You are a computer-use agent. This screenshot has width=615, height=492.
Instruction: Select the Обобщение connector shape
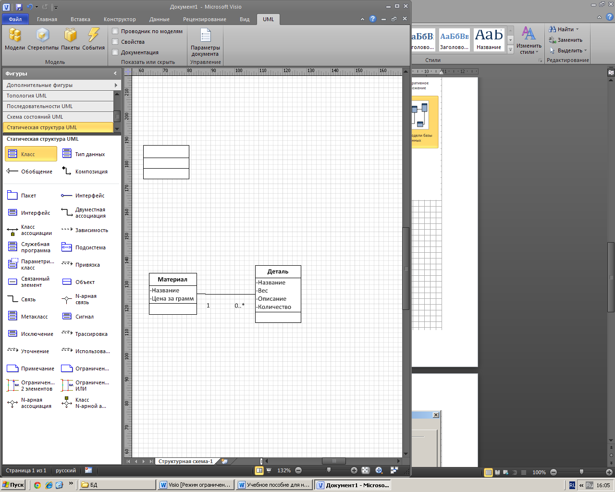tap(30, 172)
